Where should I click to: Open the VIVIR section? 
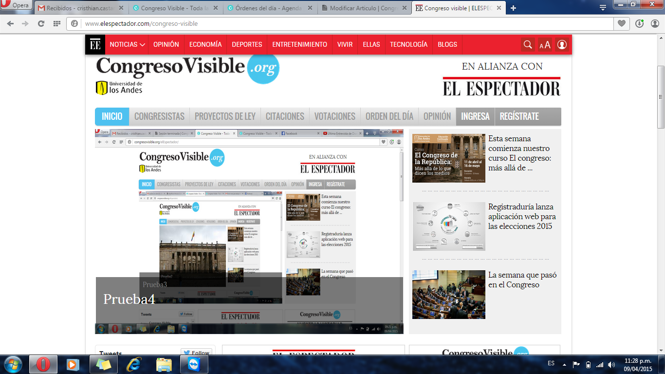[x=345, y=44]
